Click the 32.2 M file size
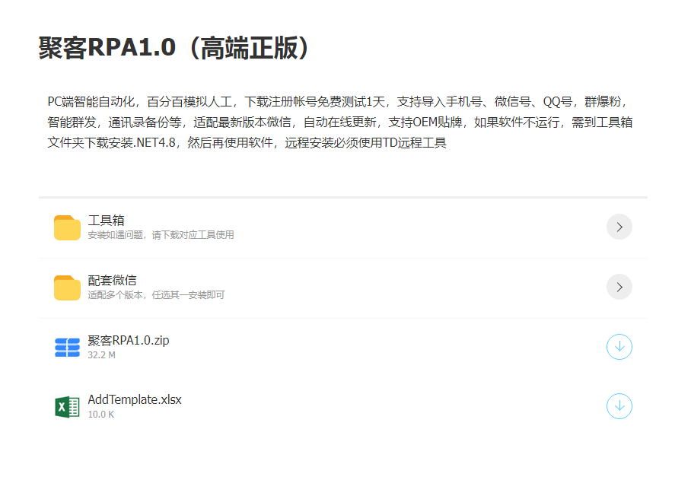This screenshot has height=499, width=691. 101,355
